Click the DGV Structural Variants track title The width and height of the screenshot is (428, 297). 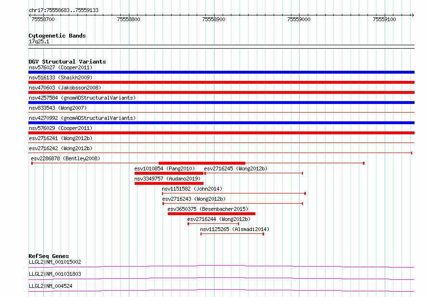[67, 62]
